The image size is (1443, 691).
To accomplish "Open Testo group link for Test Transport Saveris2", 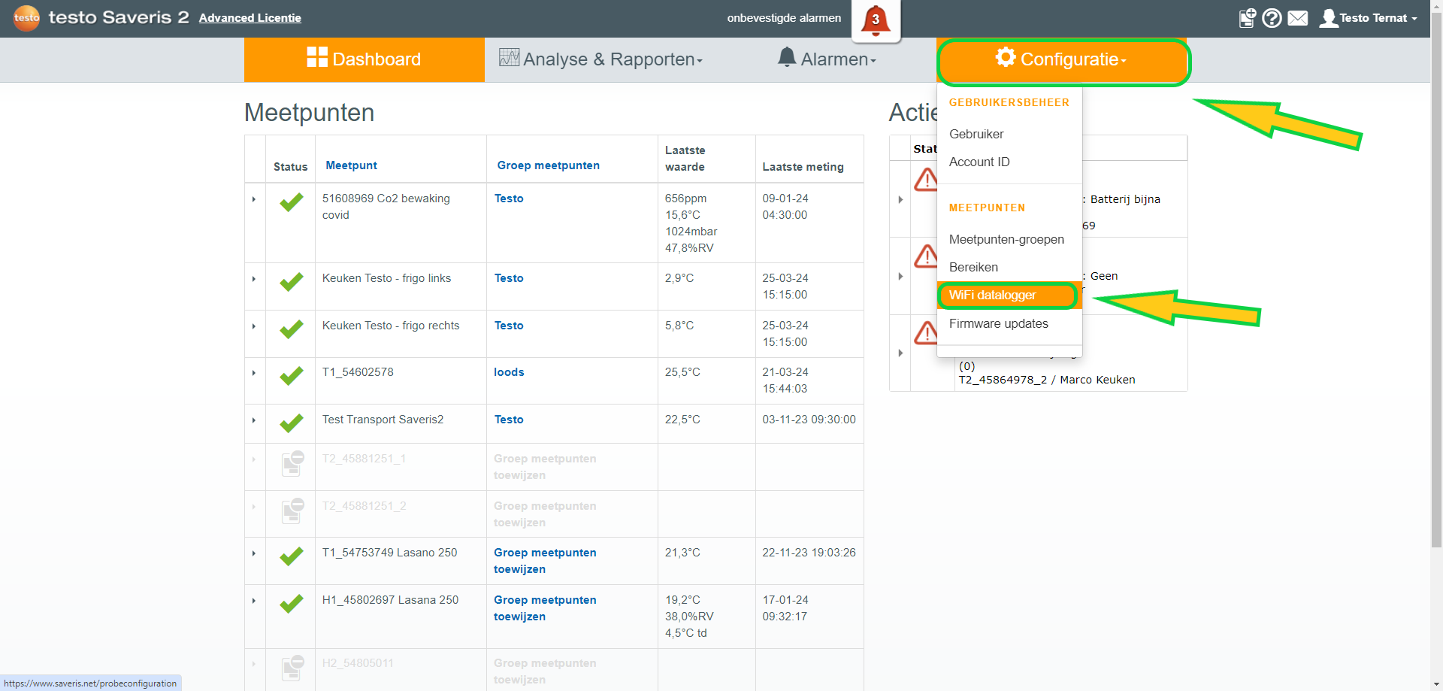I will (509, 420).
